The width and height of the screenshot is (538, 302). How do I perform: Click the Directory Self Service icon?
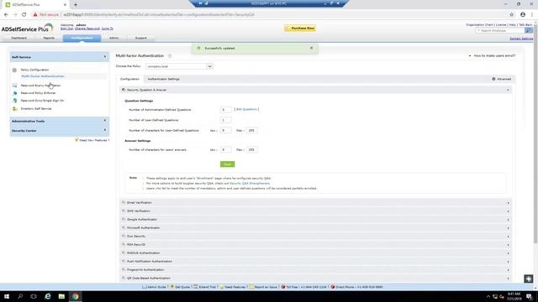pyautogui.click(x=15, y=108)
